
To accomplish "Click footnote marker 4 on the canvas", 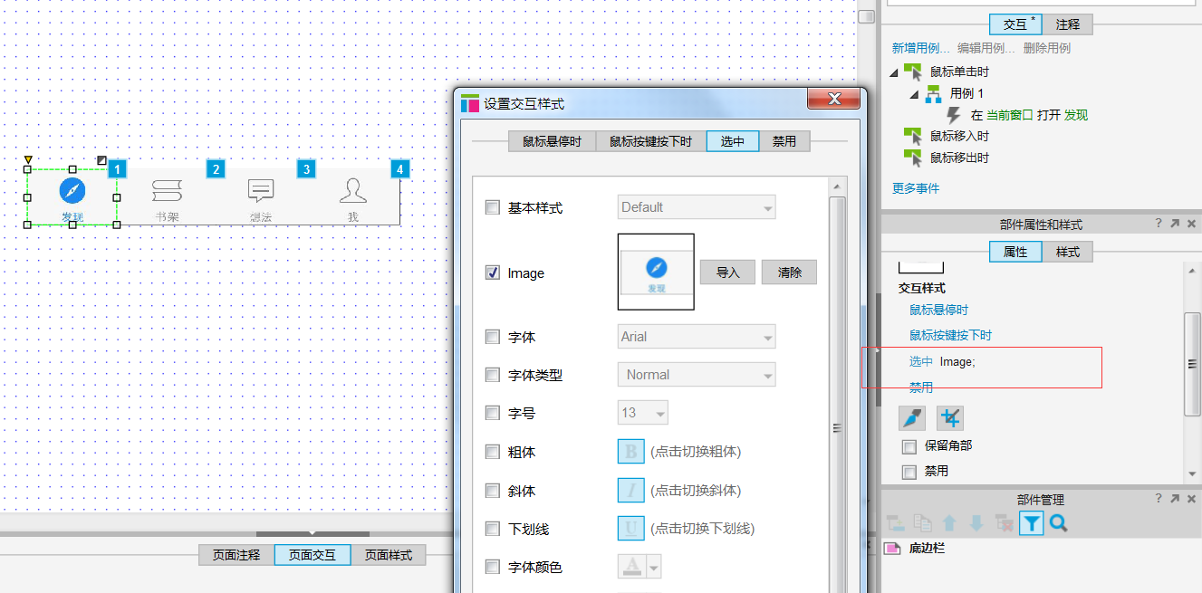I will click(x=399, y=168).
